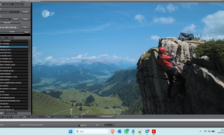Open the Windows Start menu
The height and width of the screenshot is (135, 224).
click(70, 131)
